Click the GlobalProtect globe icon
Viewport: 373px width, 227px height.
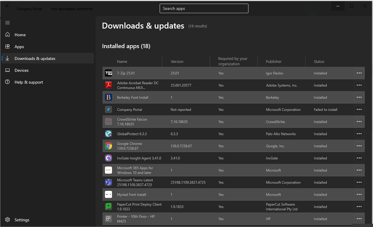109,134
